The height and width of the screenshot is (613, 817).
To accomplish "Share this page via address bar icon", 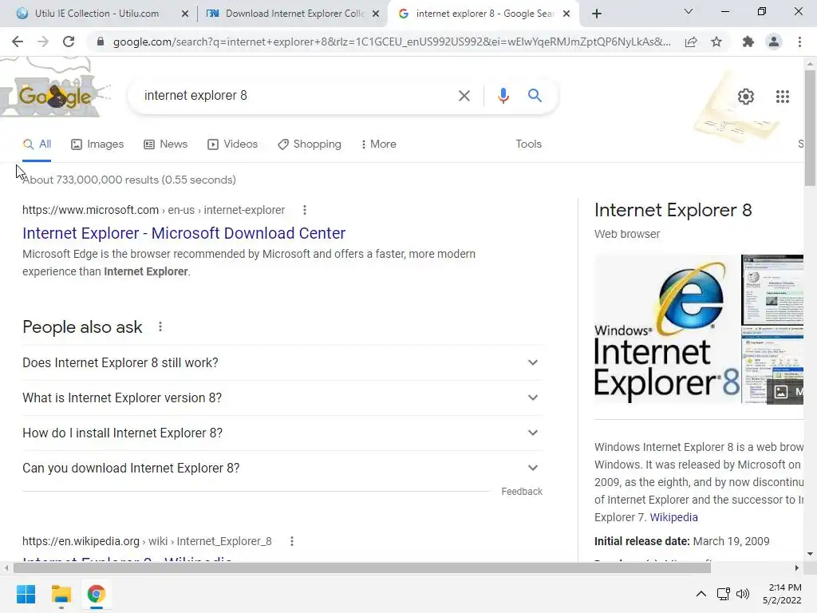I will [x=691, y=42].
